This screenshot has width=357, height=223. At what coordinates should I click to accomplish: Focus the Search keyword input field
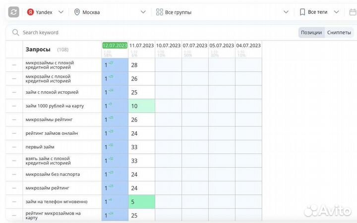(41, 33)
